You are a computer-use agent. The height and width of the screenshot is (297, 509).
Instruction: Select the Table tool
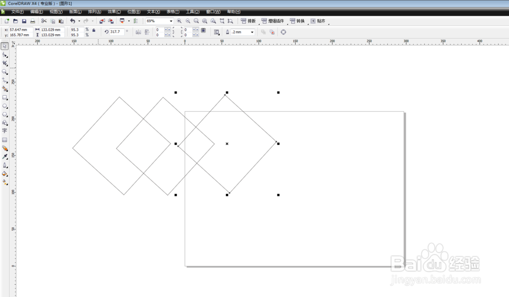(x=5, y=140)
